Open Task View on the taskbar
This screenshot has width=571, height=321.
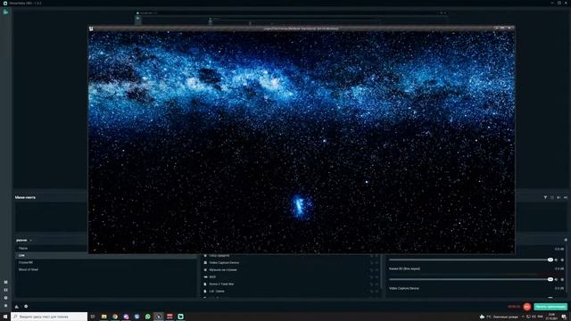[93, 317]
